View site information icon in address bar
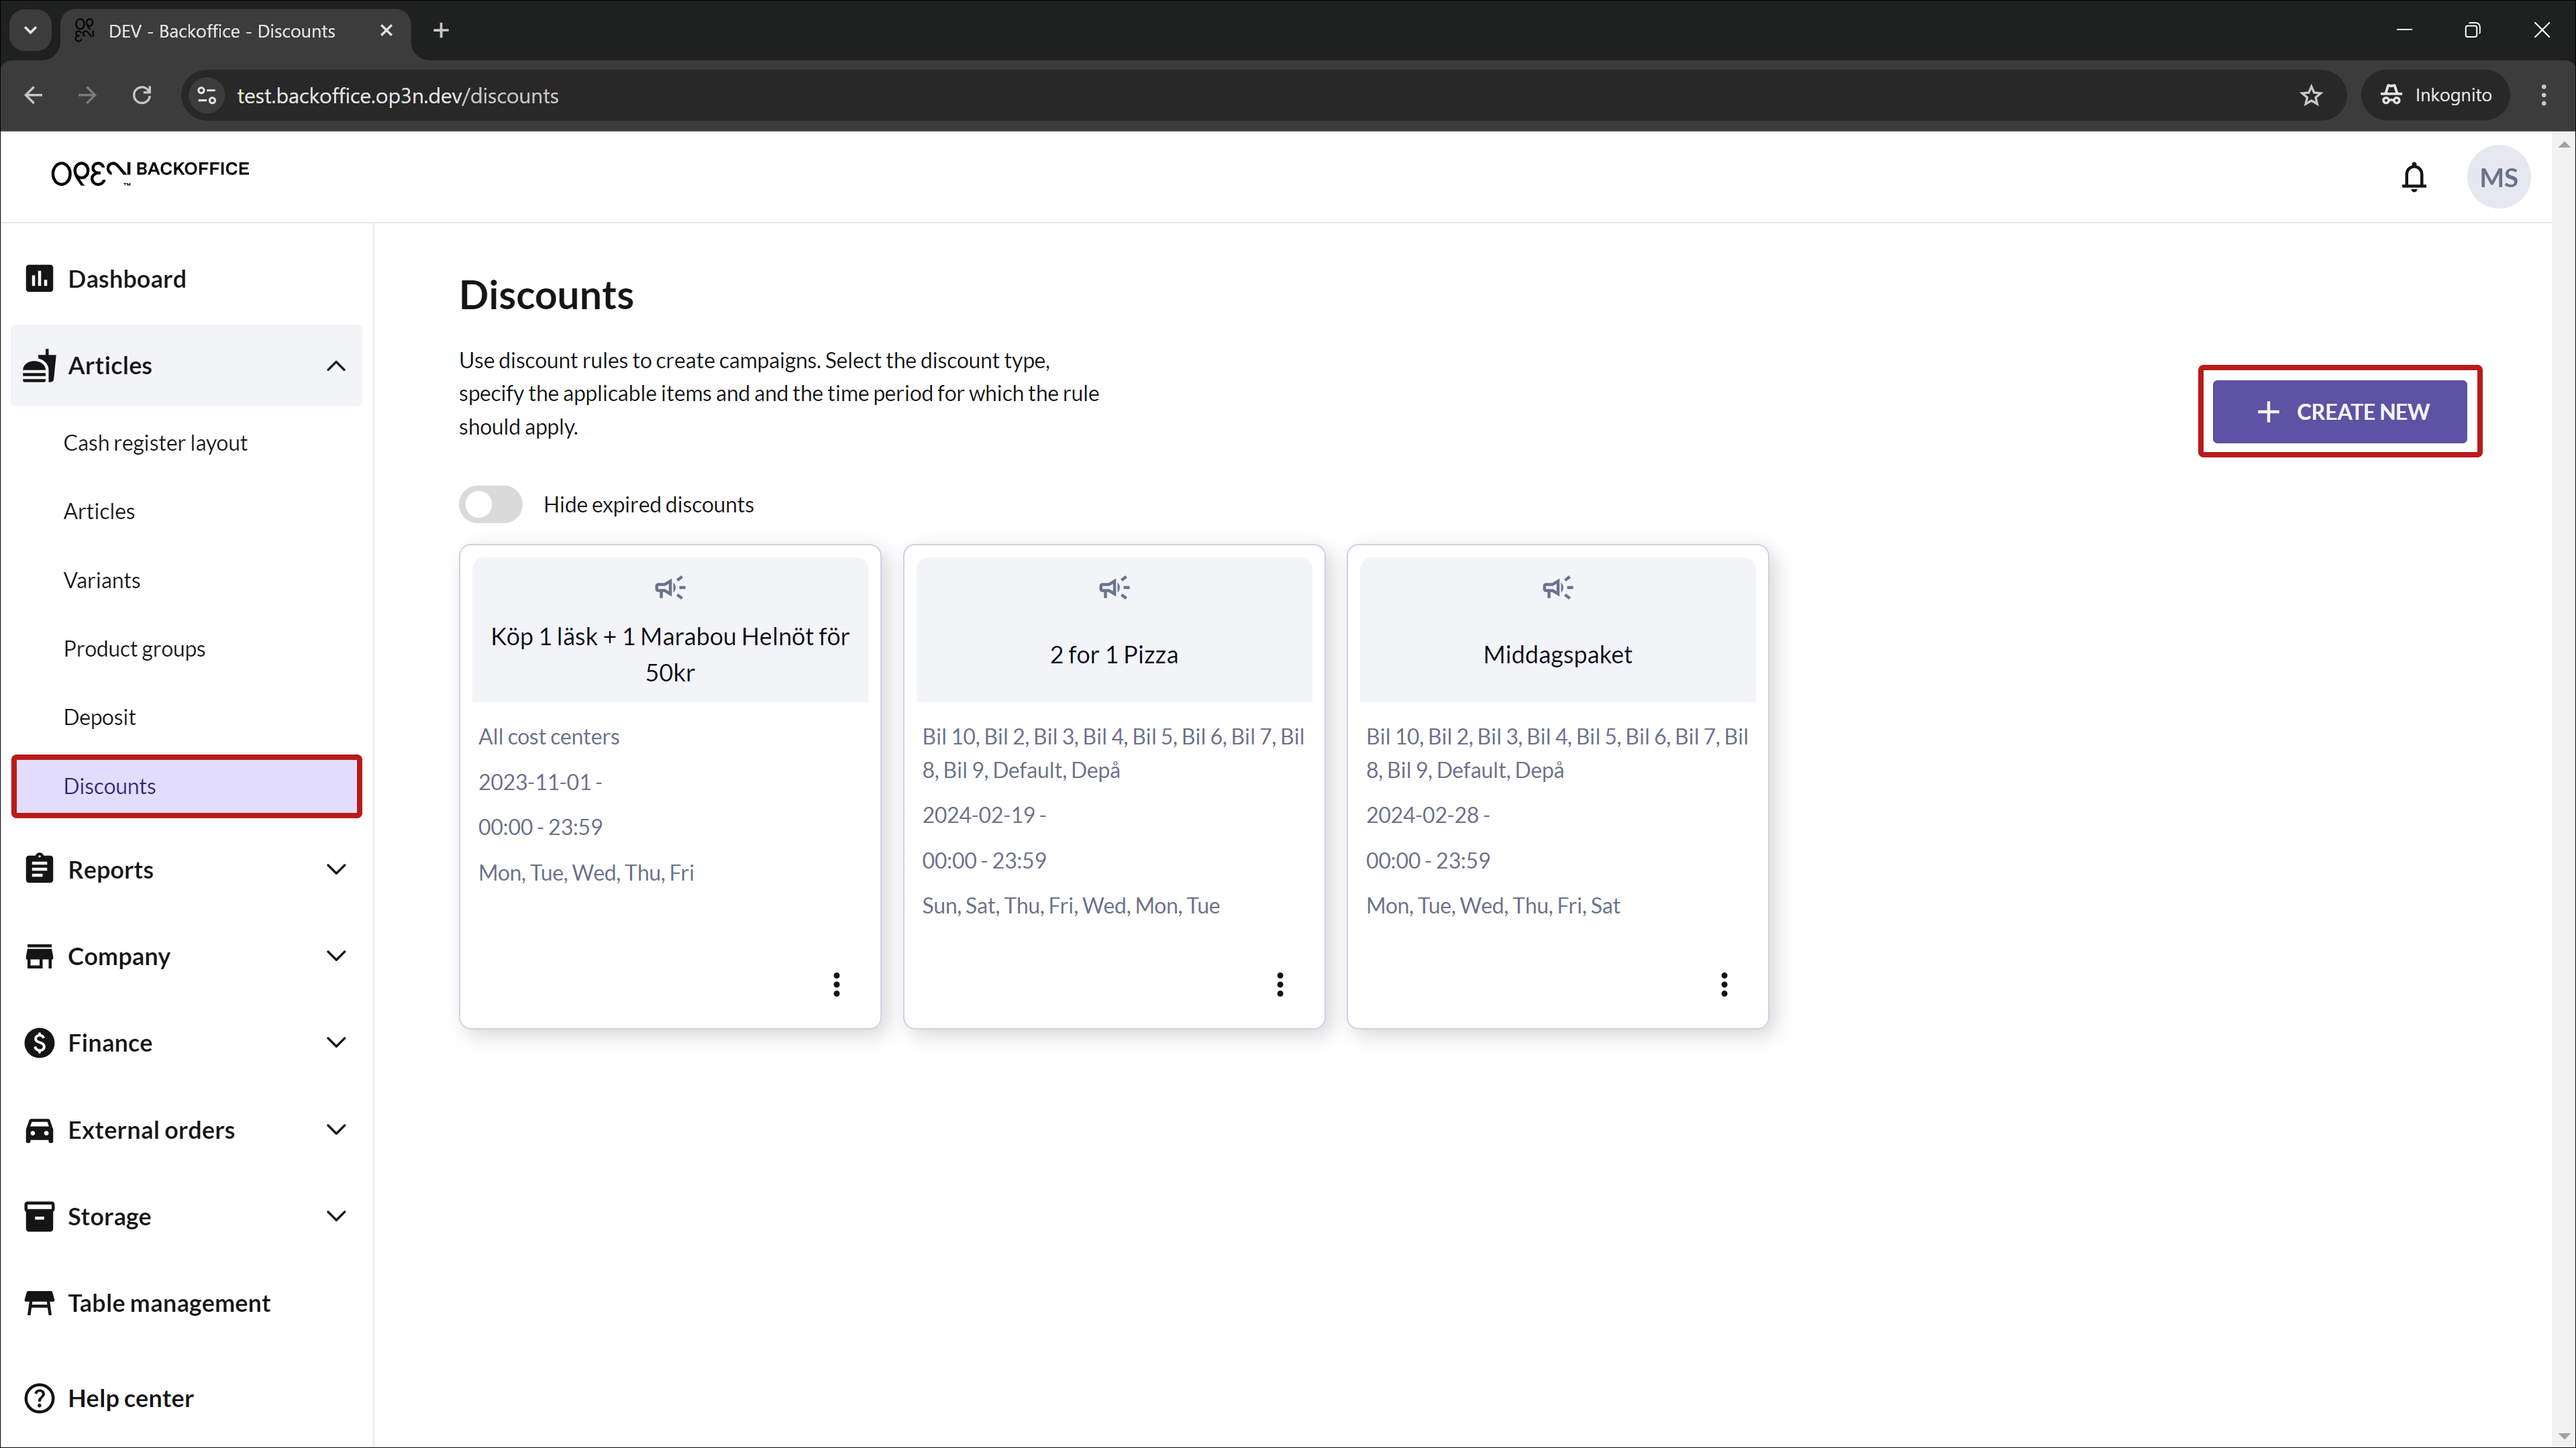2576x1448 pixels. click(x=207, y=96)
